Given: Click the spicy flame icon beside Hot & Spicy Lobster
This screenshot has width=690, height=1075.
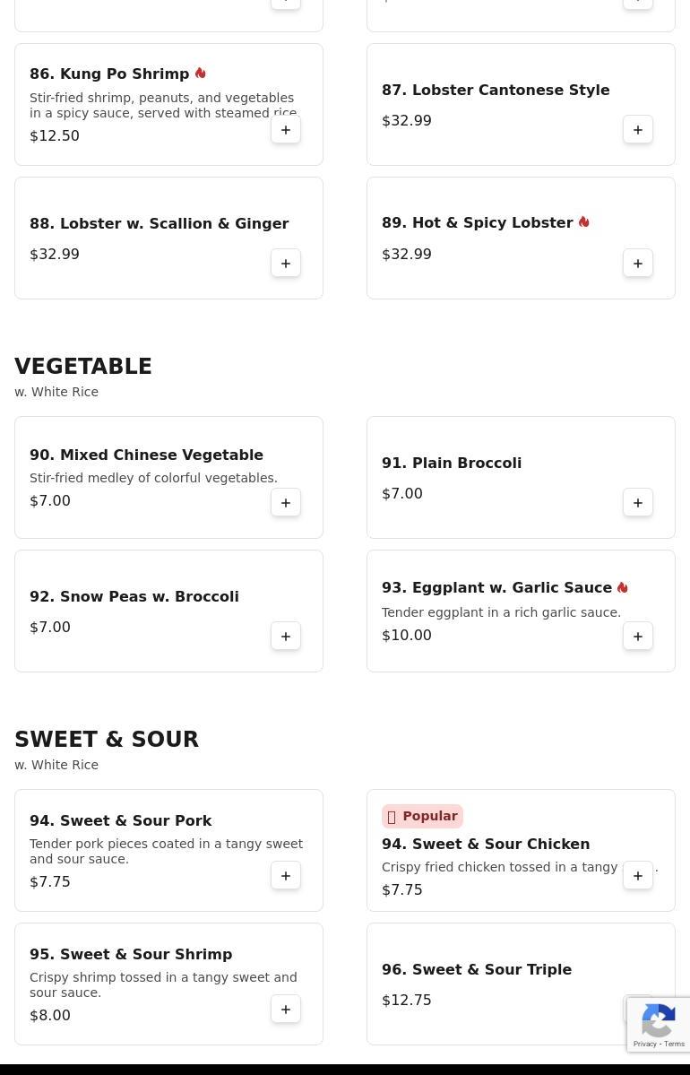Looking at the screenshot, I should click(583, 221).
